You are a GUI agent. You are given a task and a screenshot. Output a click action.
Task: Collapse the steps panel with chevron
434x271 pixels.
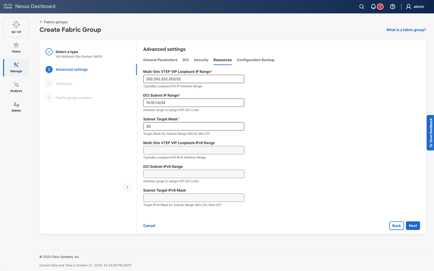127,187
